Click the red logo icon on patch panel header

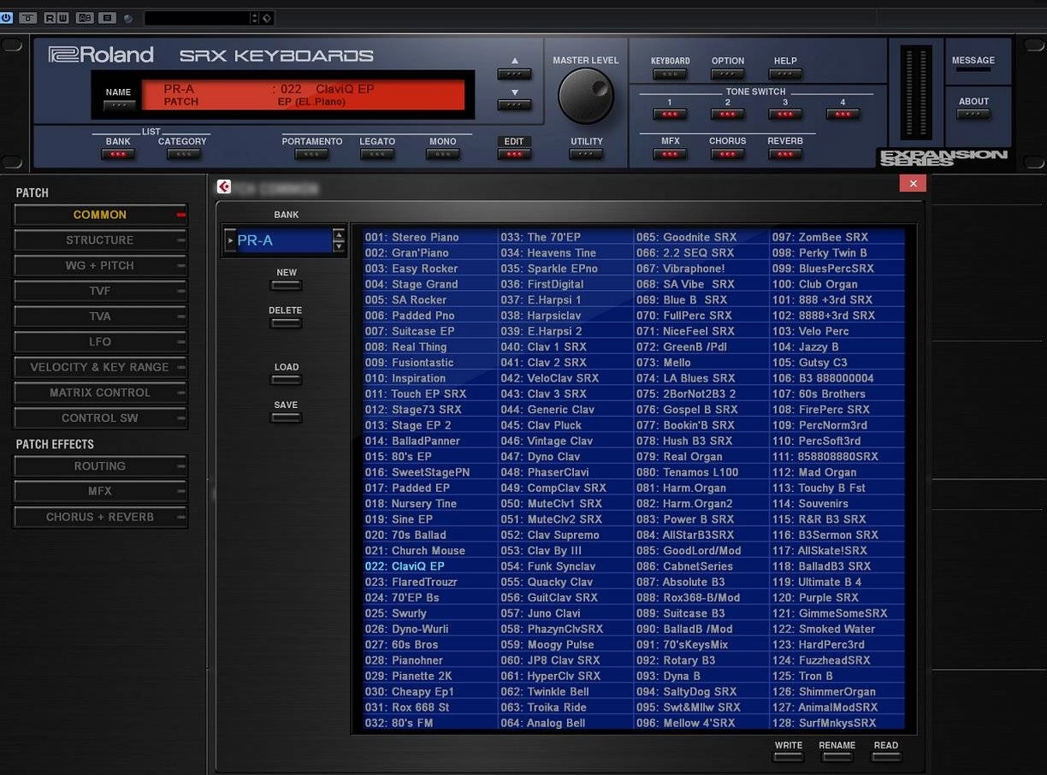tap(224, 186)
